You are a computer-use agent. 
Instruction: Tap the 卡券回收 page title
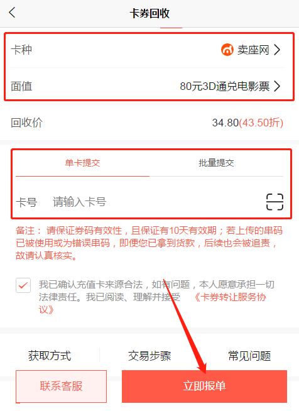[x=149, y=13]
